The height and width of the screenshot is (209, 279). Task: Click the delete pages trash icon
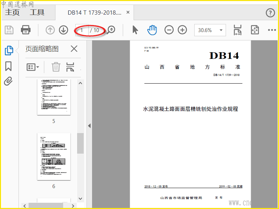pos(56,67)
